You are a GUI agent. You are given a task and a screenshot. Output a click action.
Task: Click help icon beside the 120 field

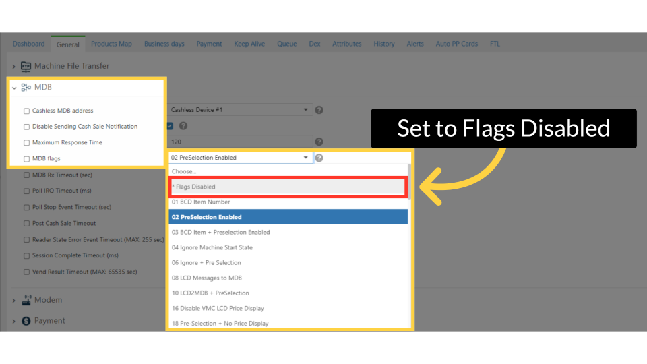(319, 142)
